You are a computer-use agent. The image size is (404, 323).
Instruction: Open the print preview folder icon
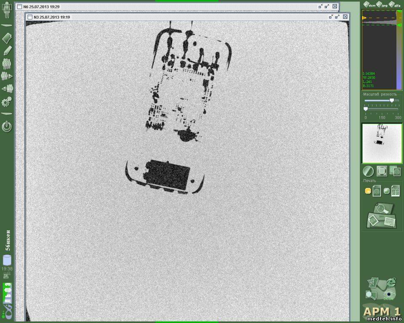[381, 215]
